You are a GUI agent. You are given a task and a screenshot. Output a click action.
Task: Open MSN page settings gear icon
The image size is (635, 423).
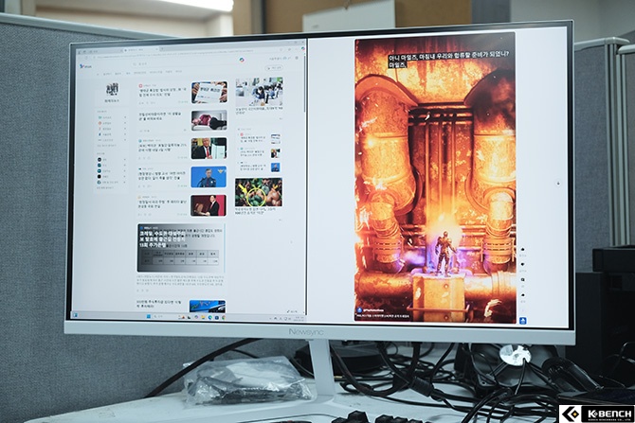pos(297,59)
